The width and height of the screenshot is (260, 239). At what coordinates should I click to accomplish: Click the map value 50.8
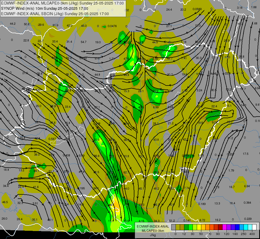pyautogui.click(x=27, y=24)
